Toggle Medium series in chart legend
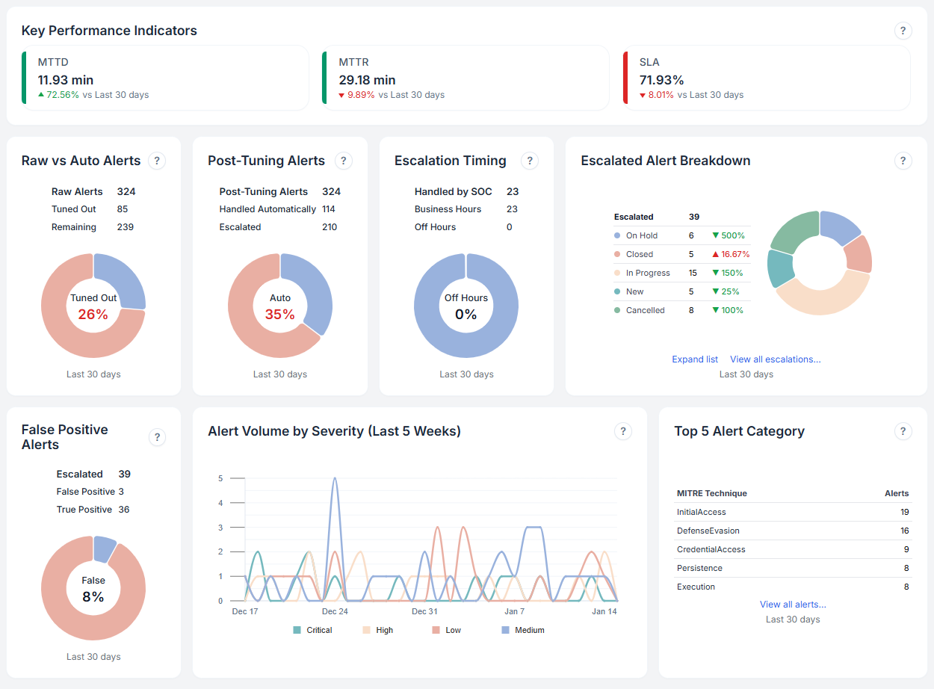This screenshot has height=689, width=934. pos(523,630)
